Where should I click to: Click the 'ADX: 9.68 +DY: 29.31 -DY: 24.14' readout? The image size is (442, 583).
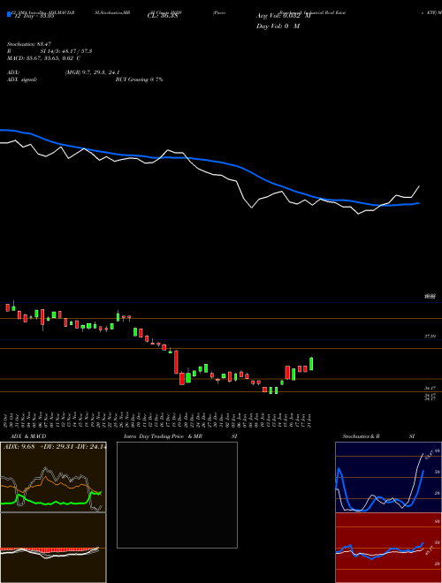click(x=55, y=446)
